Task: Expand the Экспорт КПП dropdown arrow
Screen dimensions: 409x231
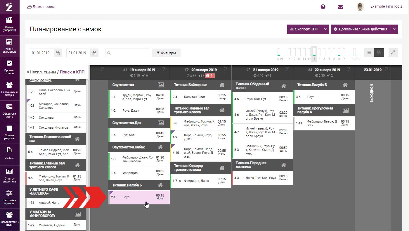Action: tap(325, 29)
